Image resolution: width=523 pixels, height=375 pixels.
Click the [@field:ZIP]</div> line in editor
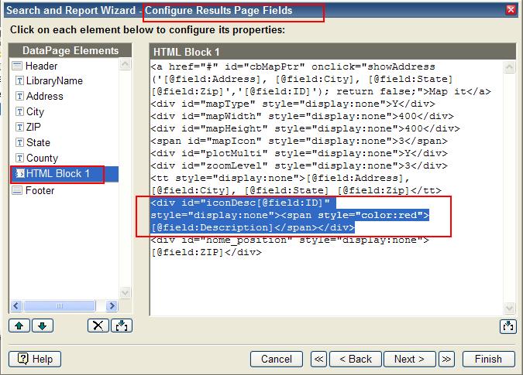[206, 252]
